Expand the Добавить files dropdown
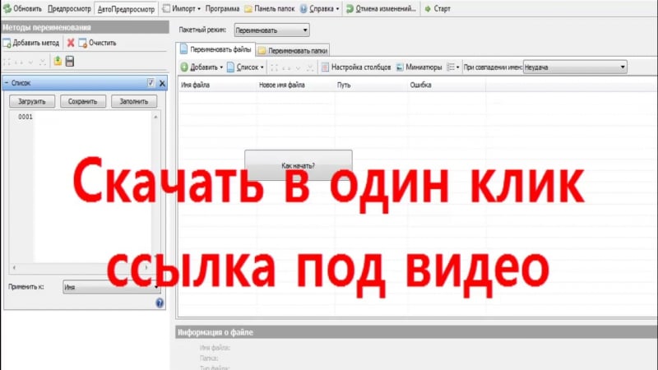The width and height of the screenshot is (658, 370). pos(221,67)
